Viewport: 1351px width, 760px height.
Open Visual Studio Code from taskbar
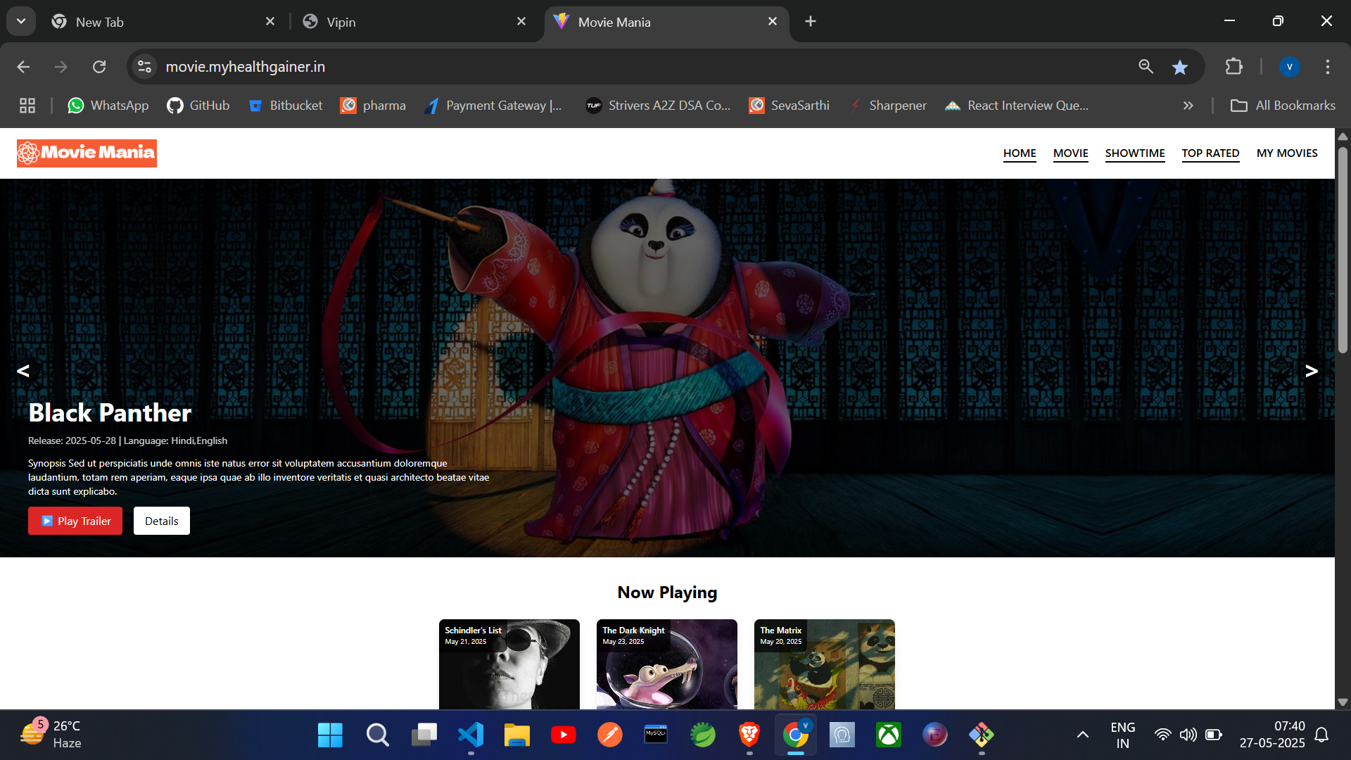tap(471, 735)
